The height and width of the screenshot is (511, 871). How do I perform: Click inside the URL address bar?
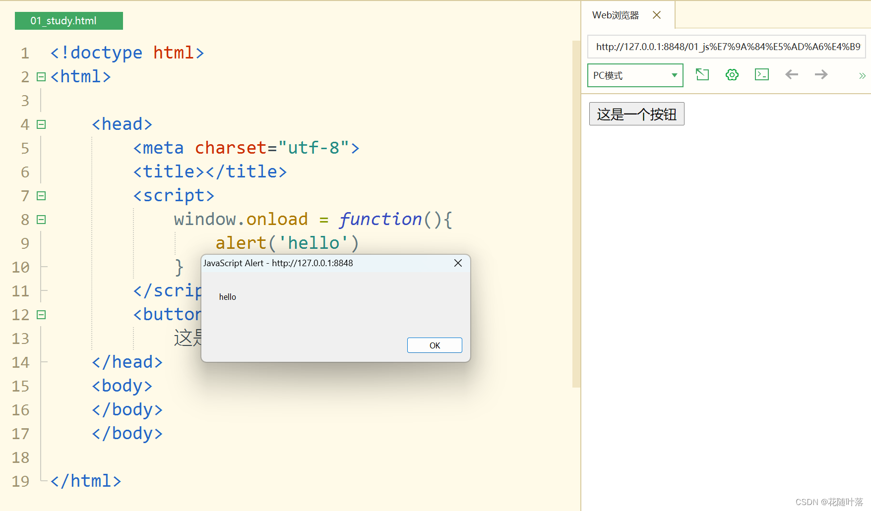726,47
